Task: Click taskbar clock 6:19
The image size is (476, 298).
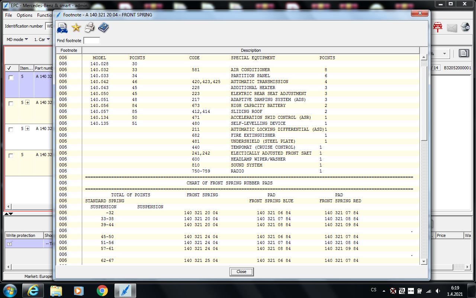Action: pos(455,288)
